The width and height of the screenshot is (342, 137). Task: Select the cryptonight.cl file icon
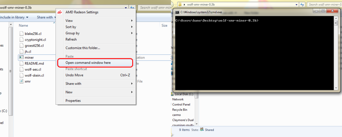(21, 40)
